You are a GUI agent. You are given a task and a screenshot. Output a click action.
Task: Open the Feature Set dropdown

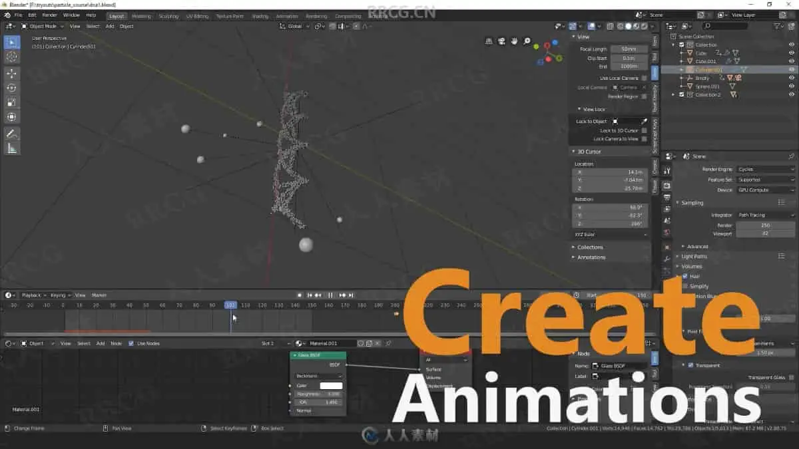[766, 180]
